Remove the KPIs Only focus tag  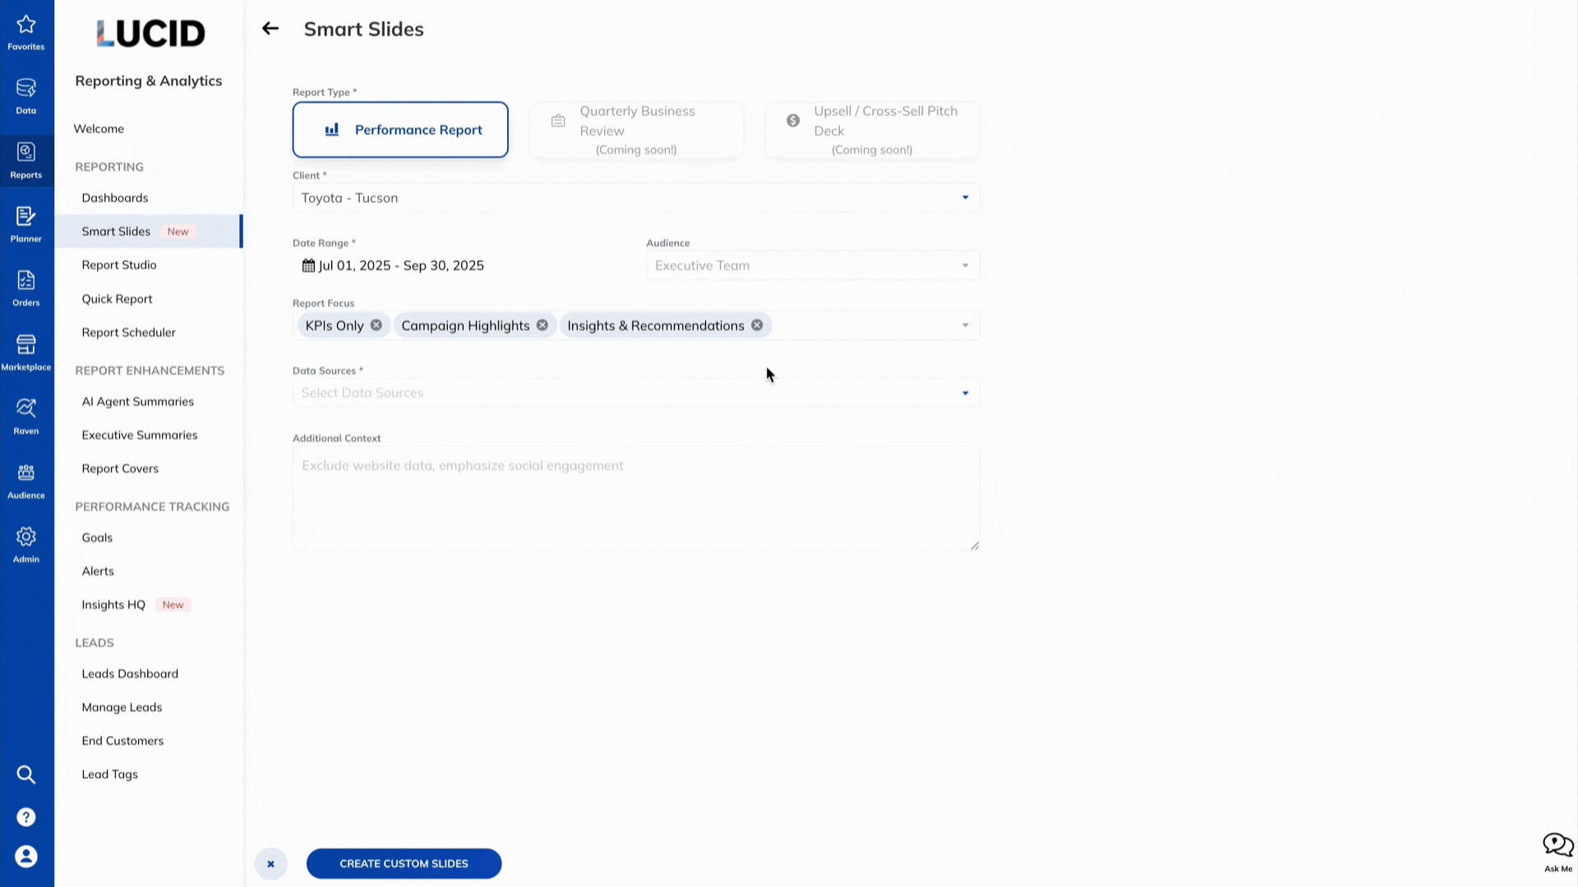(x=376, y=325)
